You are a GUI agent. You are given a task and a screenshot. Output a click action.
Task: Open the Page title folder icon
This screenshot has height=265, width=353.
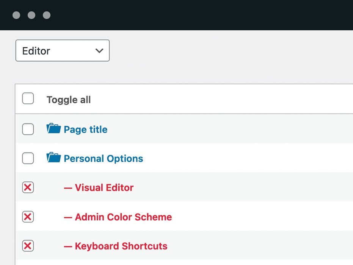(x=53, y=129)
